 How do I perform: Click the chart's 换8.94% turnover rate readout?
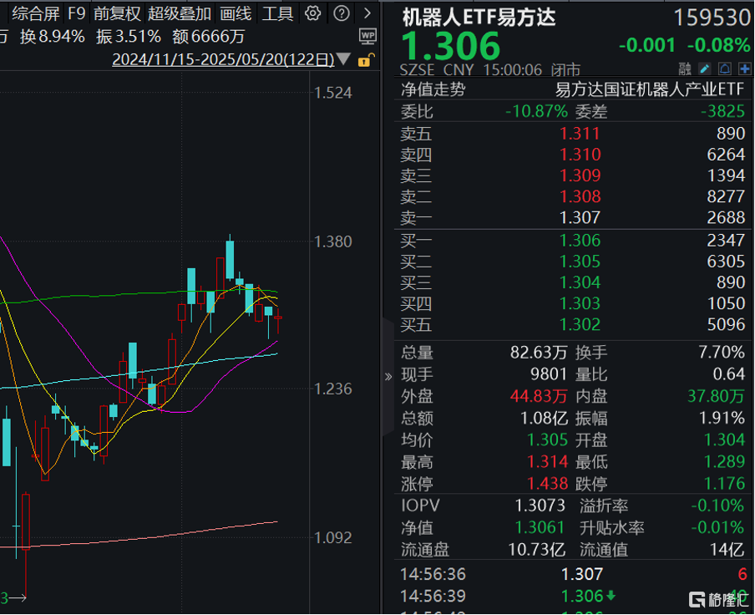click(x=53, y=37)
